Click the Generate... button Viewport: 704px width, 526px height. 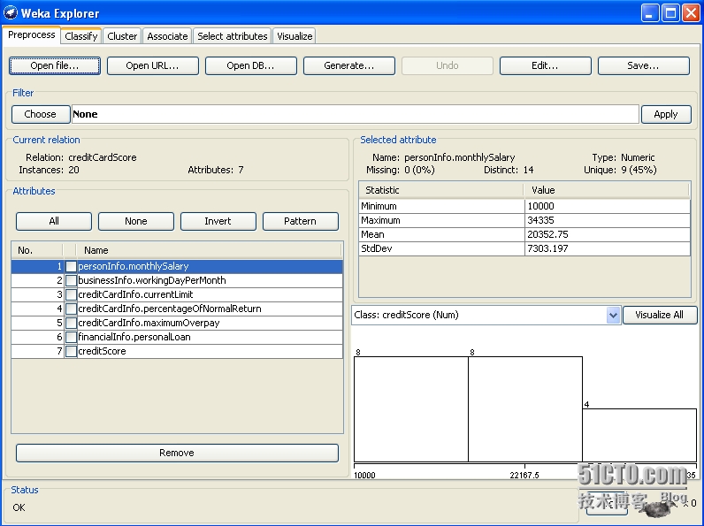[x=348, y=65]
